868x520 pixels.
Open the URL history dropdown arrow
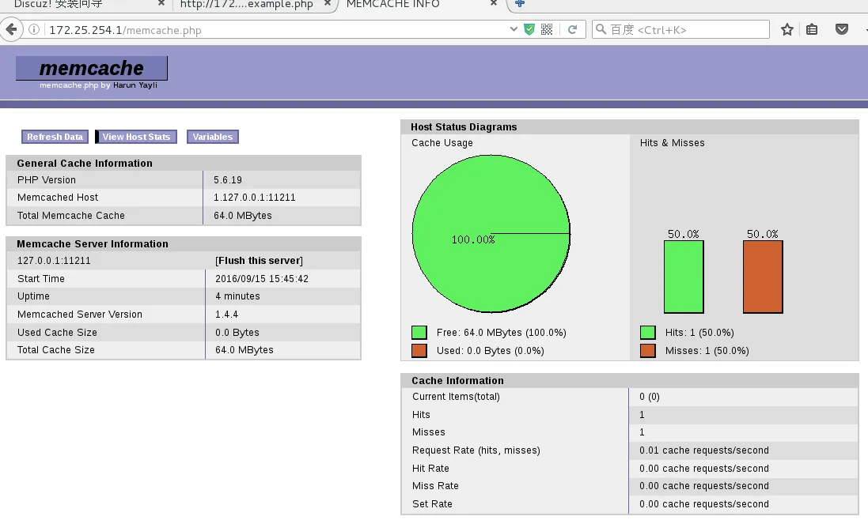click(514, 29)
